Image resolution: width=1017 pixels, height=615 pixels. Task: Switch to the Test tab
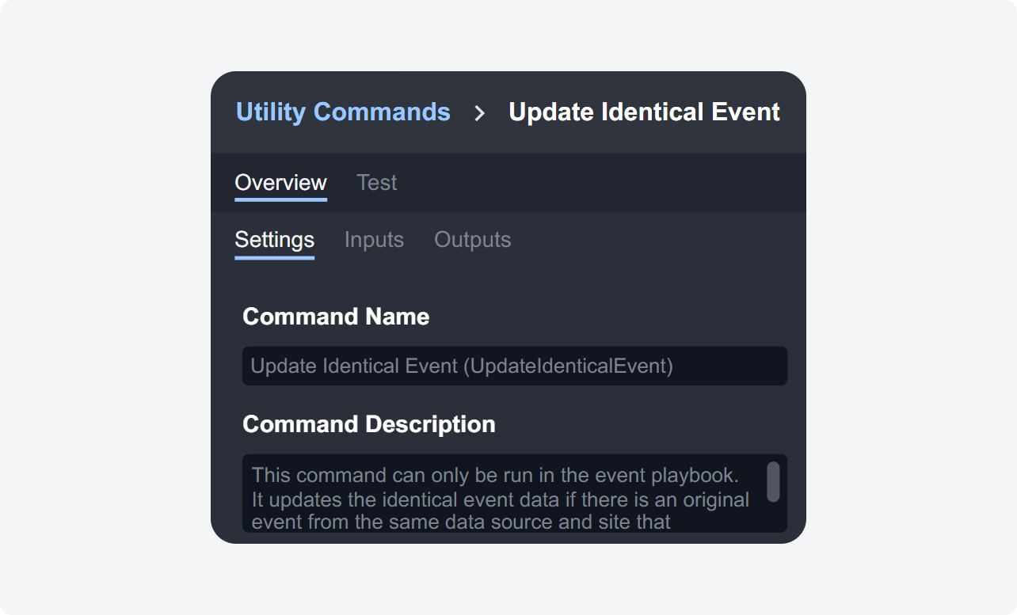pos(376,183)
